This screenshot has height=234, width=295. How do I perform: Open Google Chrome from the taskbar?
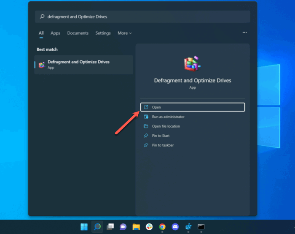162,227
